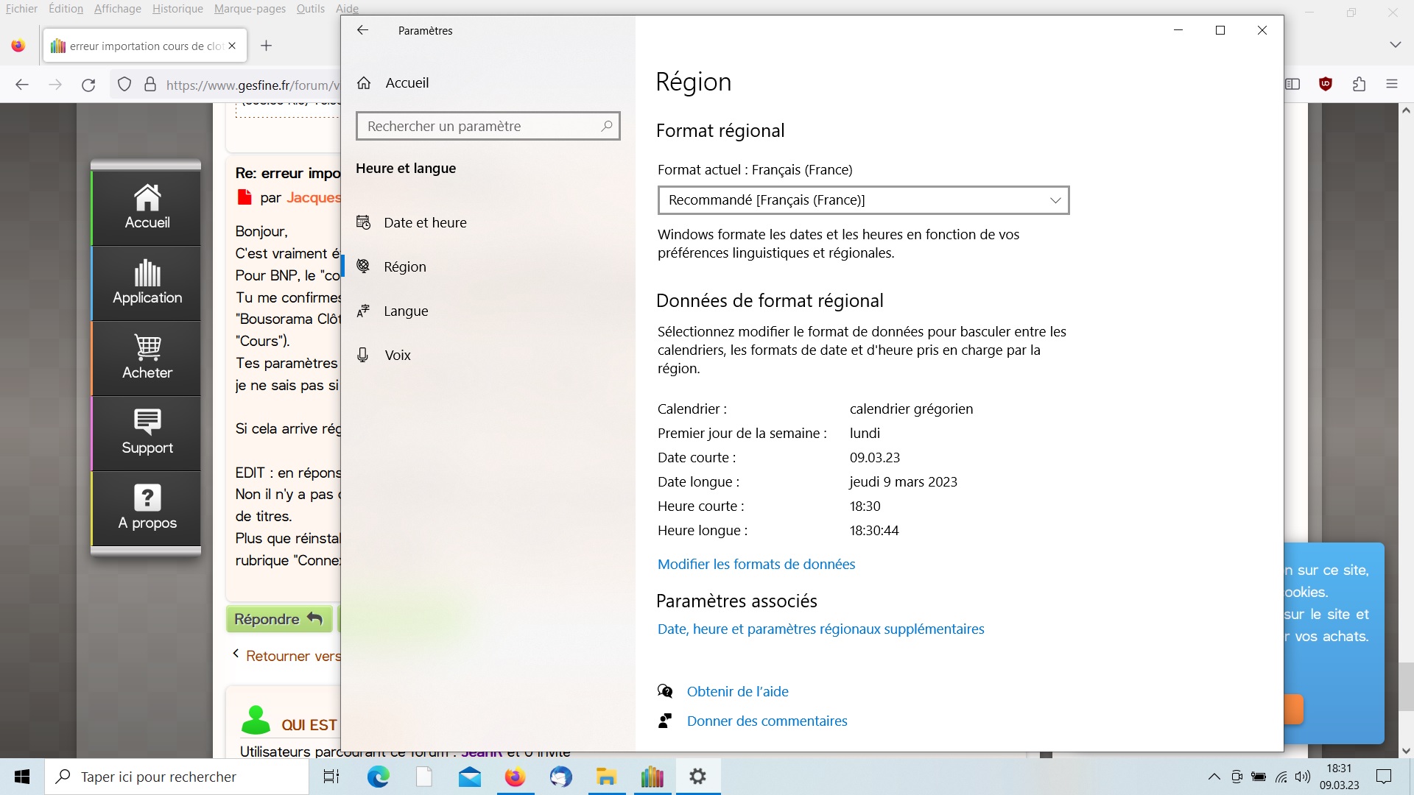Open Accueil home in Settings sidebar

pos(407,83)
